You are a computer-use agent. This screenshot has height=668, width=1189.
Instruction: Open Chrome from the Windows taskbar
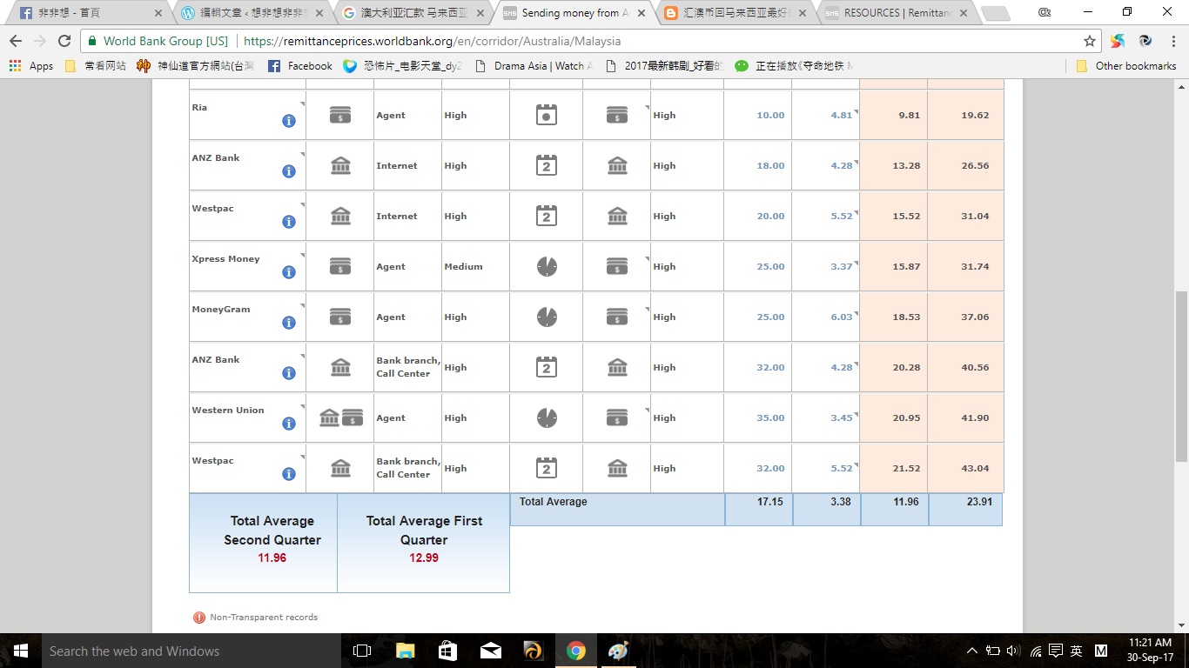[x=575, y=651]
